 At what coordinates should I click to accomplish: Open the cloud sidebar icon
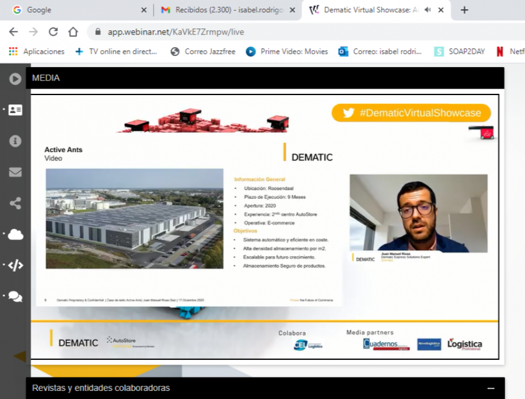pos(15,235)
